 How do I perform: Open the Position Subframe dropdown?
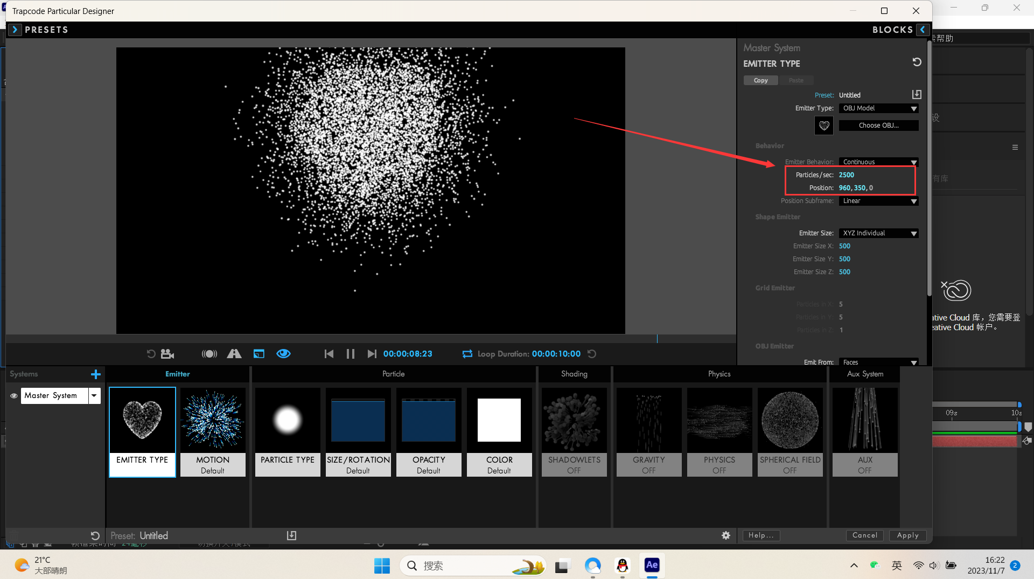tap(878, 201)
